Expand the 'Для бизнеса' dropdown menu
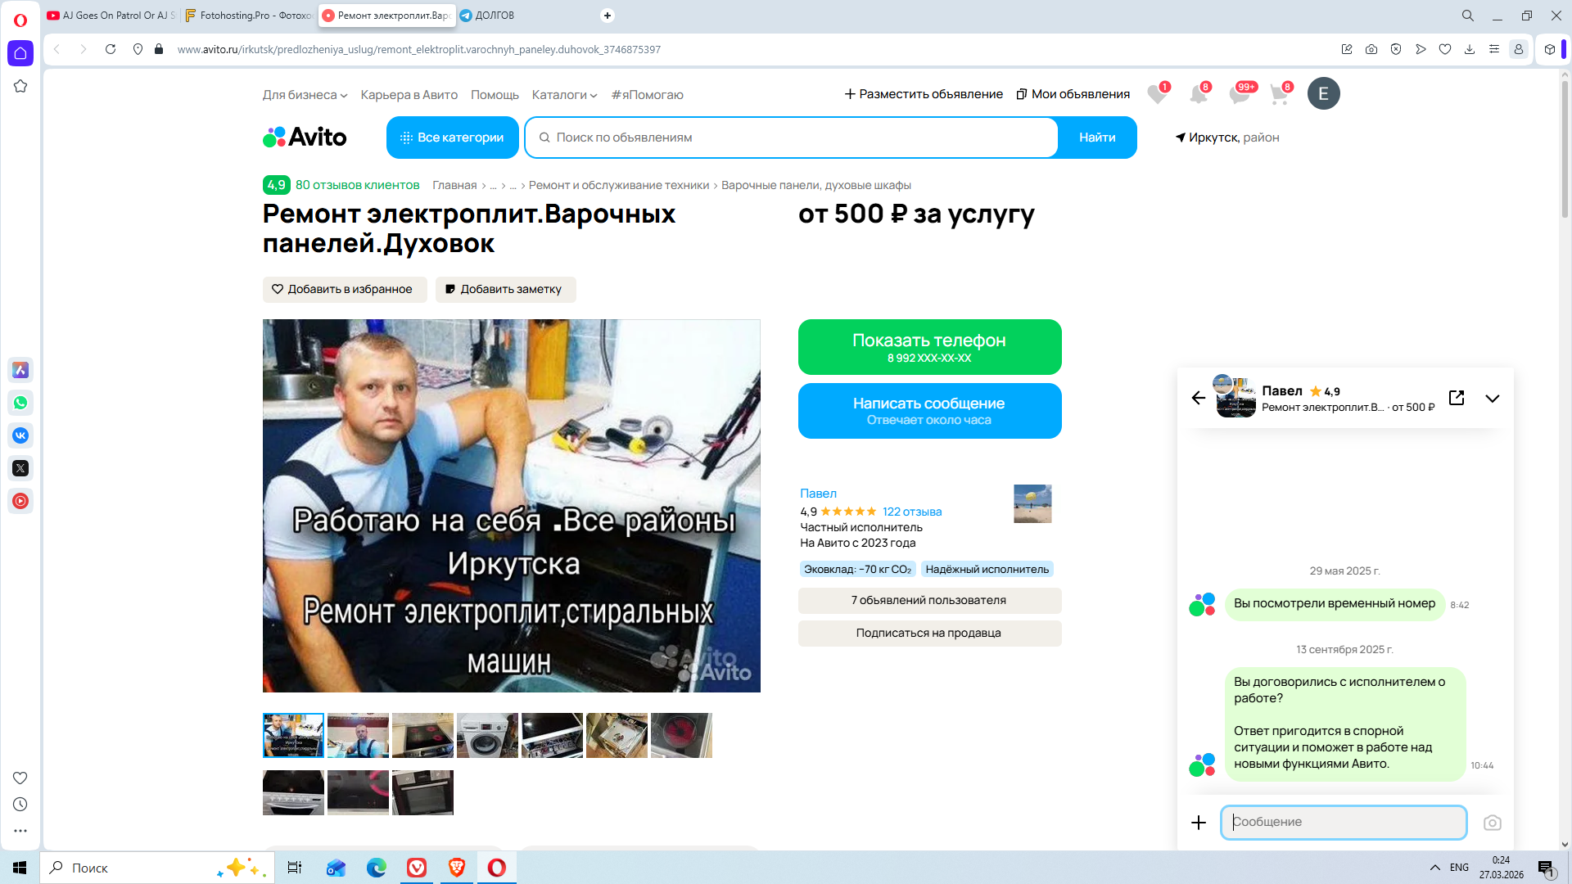1572x884 pixels. click(305, 95)
